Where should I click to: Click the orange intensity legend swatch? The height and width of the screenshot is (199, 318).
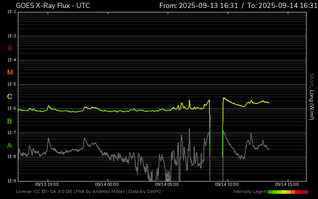(293, 192)
